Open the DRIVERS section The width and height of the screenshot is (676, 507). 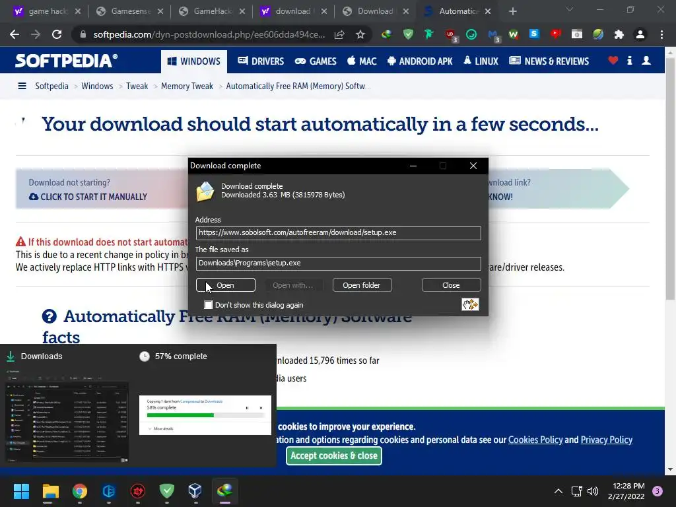(261, 61)
